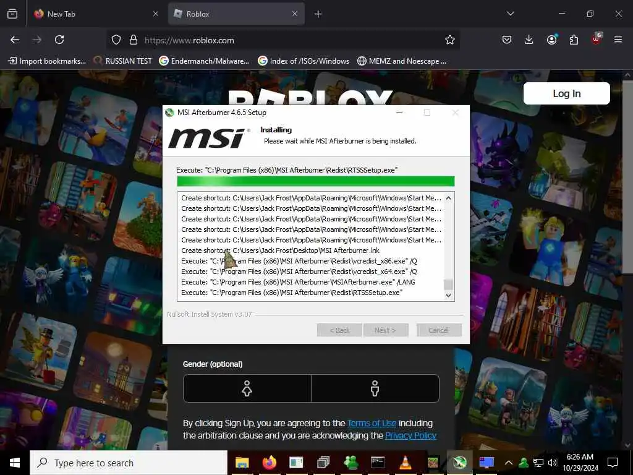Open the Windows Start menu
The image size is (633, 475).
15,463
